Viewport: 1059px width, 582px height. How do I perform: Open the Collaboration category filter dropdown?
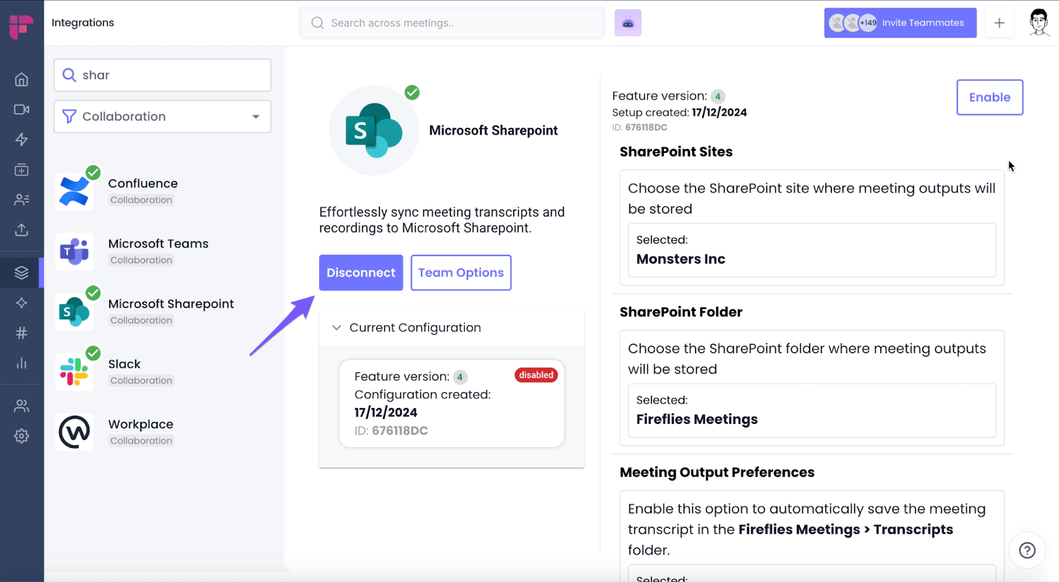pyautogui.click(x=162, y=116)
